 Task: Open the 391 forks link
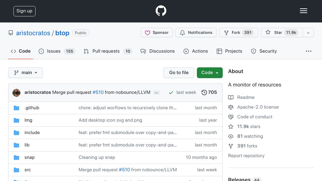247,146
